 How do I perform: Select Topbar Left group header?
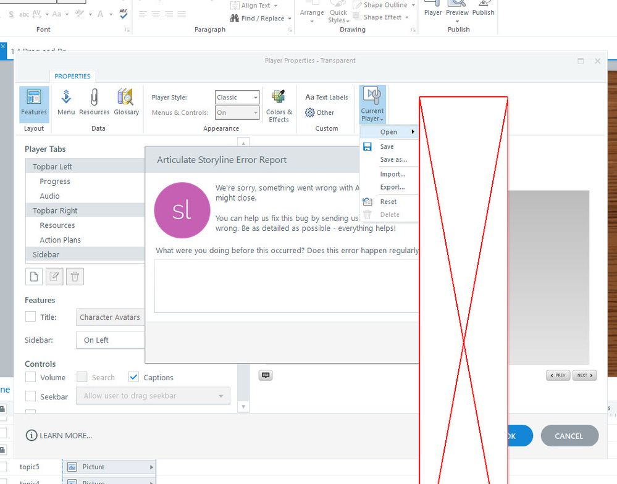(x=85, y=167)
